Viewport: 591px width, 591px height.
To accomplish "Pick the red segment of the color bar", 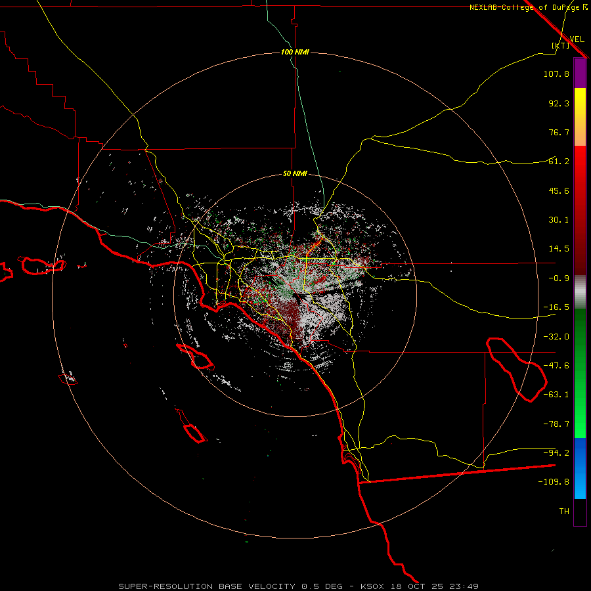I will 580,210.
